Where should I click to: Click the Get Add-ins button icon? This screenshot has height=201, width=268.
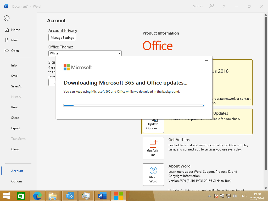coord(153,144)
